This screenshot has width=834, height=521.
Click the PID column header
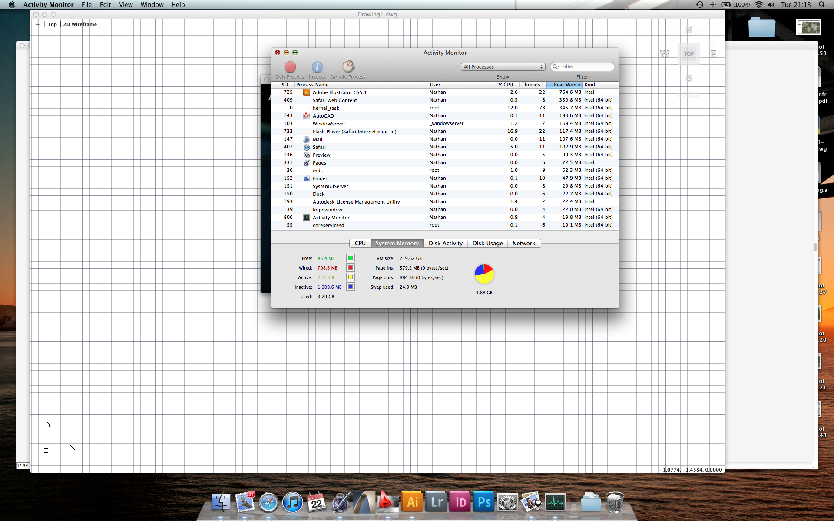coord(284,85)
